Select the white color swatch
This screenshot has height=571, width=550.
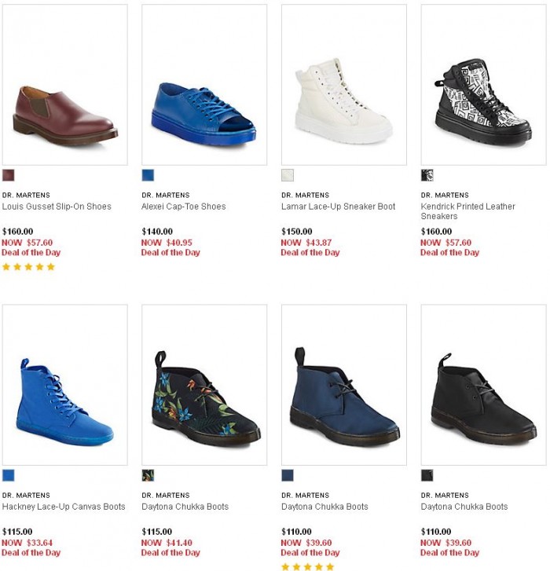point(288,175)
